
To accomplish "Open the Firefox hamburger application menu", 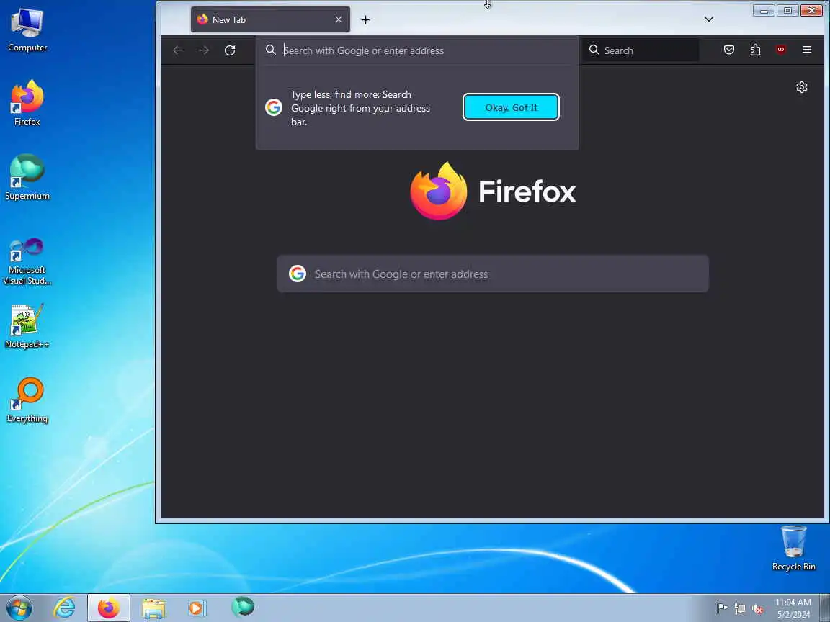I will (807, 50).
